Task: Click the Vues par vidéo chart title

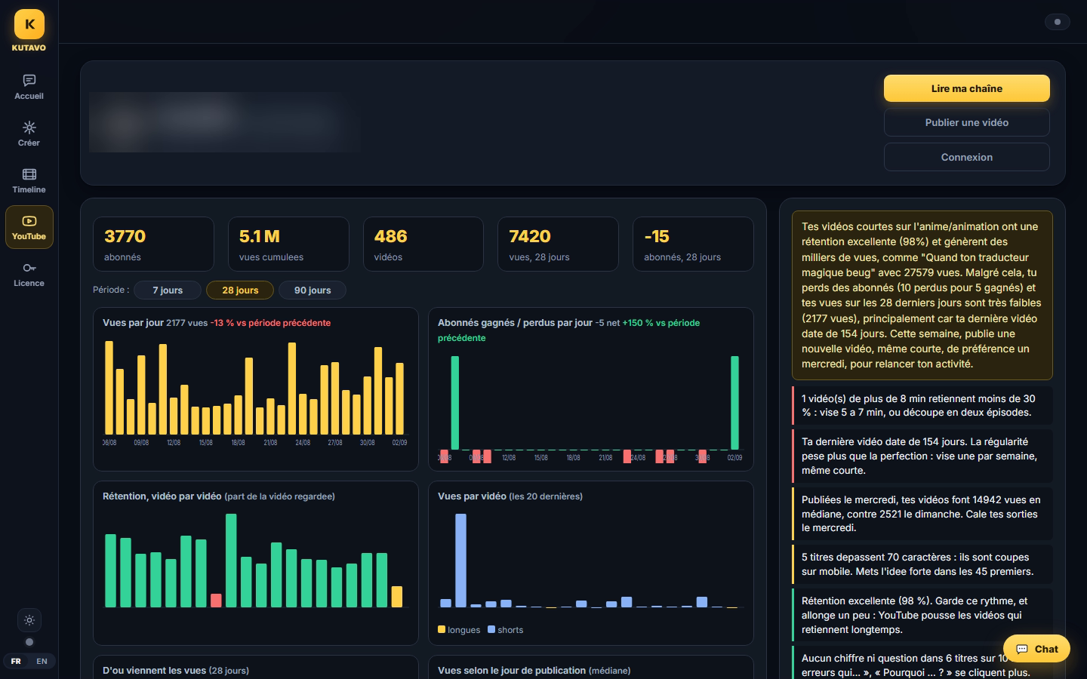Action: [472, 496]
